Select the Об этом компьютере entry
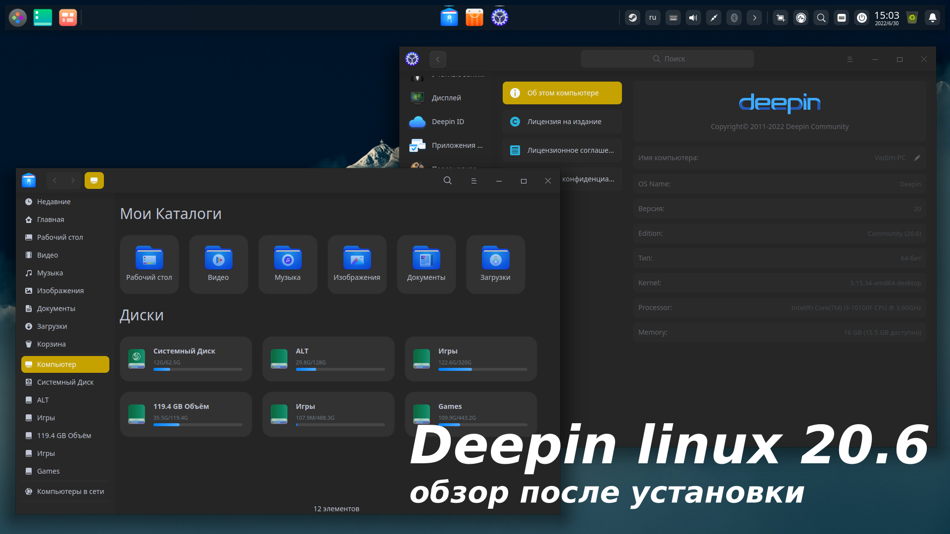The width and height of the screenshot is (950, 534). [562, 92]
